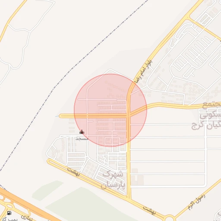Click the roundabout at the bottom right
Screen dimensions: 221x221
[x=169, y=218]
